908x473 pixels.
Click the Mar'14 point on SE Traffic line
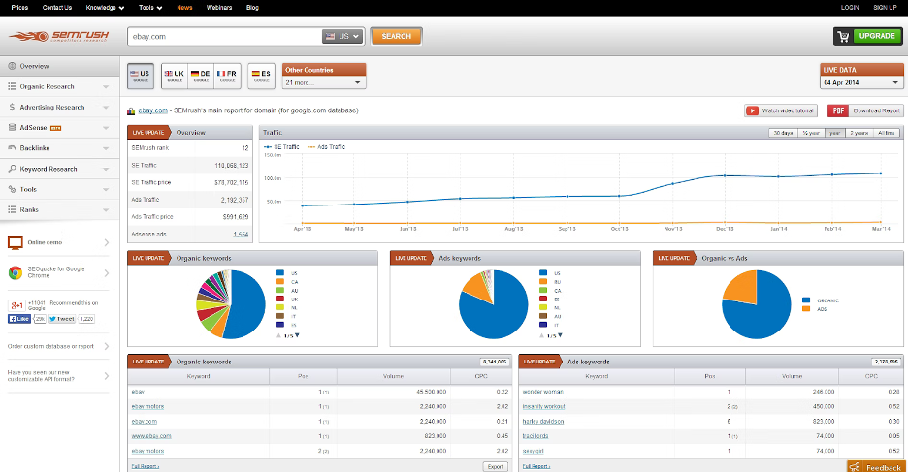pos(881,173)
